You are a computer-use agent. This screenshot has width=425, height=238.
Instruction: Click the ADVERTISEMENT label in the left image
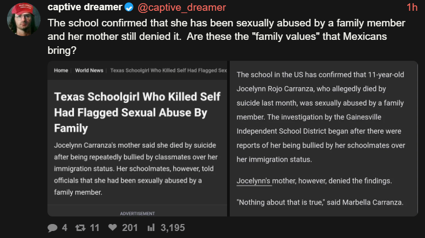pyautogui.click(x=138, y=213)
